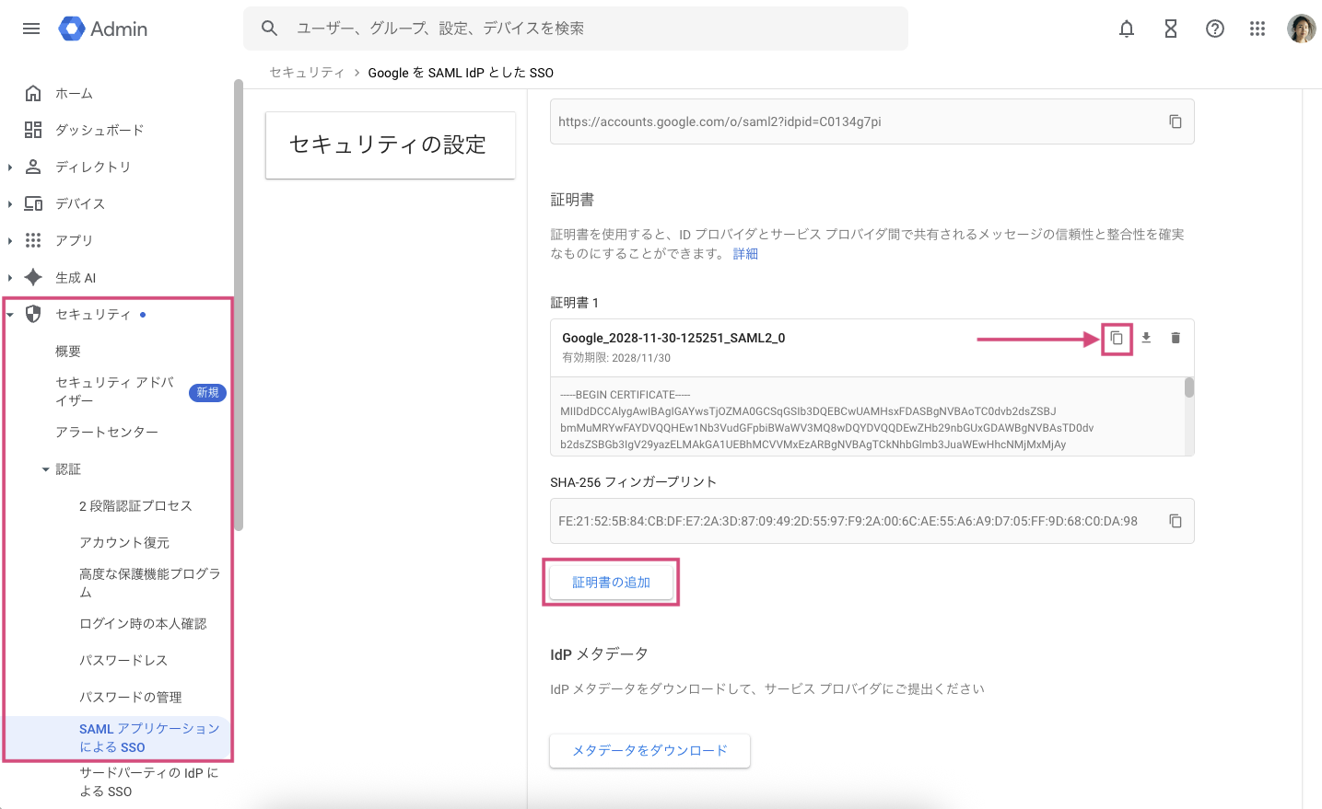Open the Google apps grid
This screenshot has width=1322, height=809.
tap(1257, 29)
